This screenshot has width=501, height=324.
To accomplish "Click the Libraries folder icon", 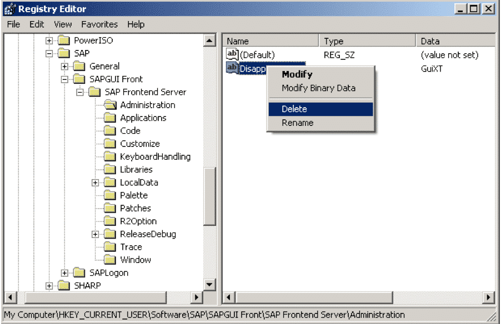I will (x=110, y=170).
